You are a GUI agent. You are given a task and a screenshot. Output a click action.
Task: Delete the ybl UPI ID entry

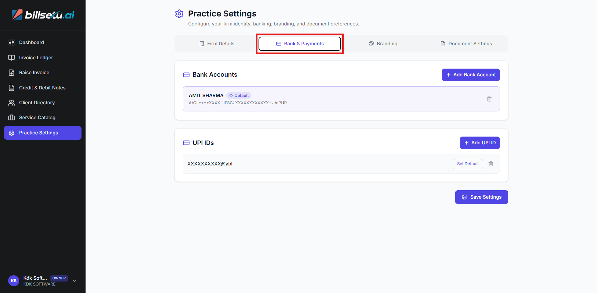pos(491,164)
